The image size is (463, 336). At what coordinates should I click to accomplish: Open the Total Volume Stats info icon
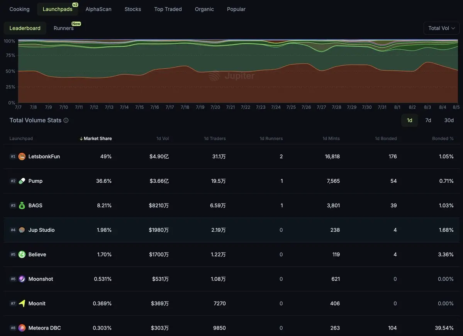(x=66, y=120)
